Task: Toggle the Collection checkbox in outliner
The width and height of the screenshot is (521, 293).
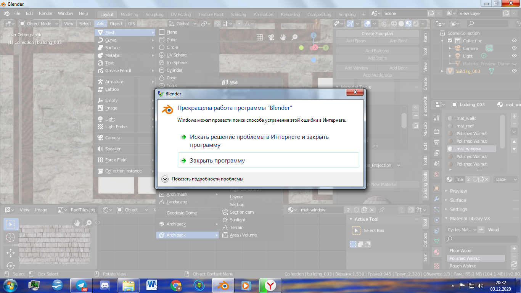Action: pyautogui.click(x=450, y=41)
